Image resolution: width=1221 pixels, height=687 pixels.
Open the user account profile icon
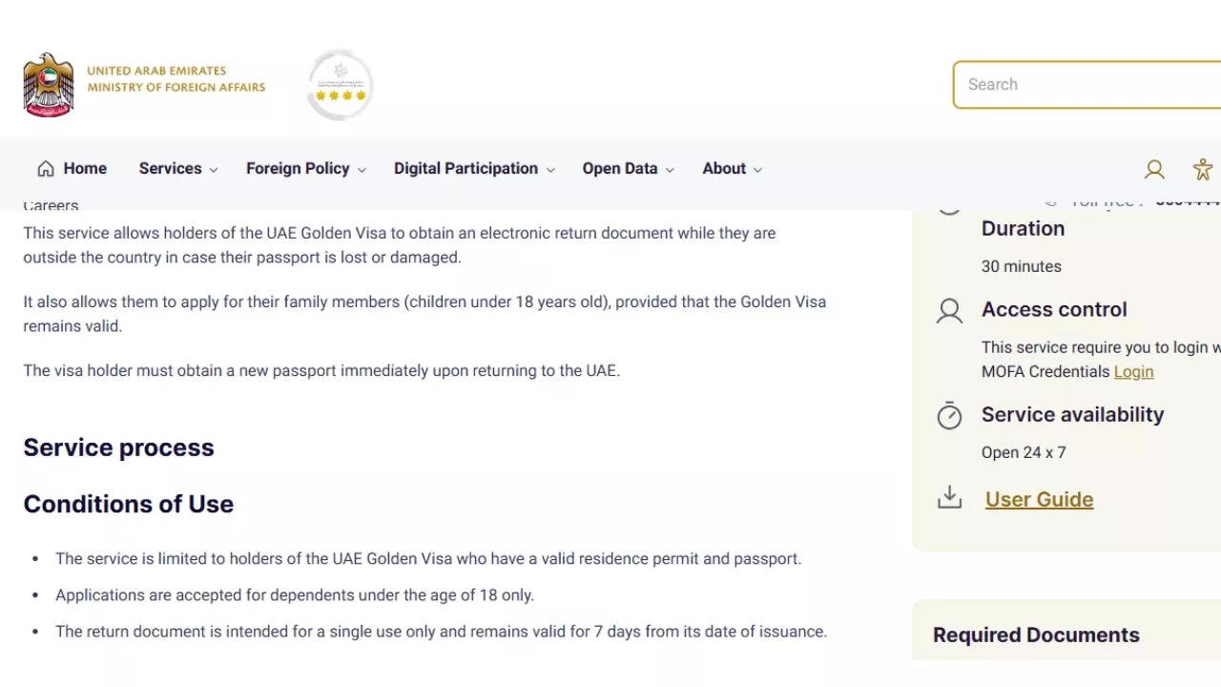[1154, 170]
